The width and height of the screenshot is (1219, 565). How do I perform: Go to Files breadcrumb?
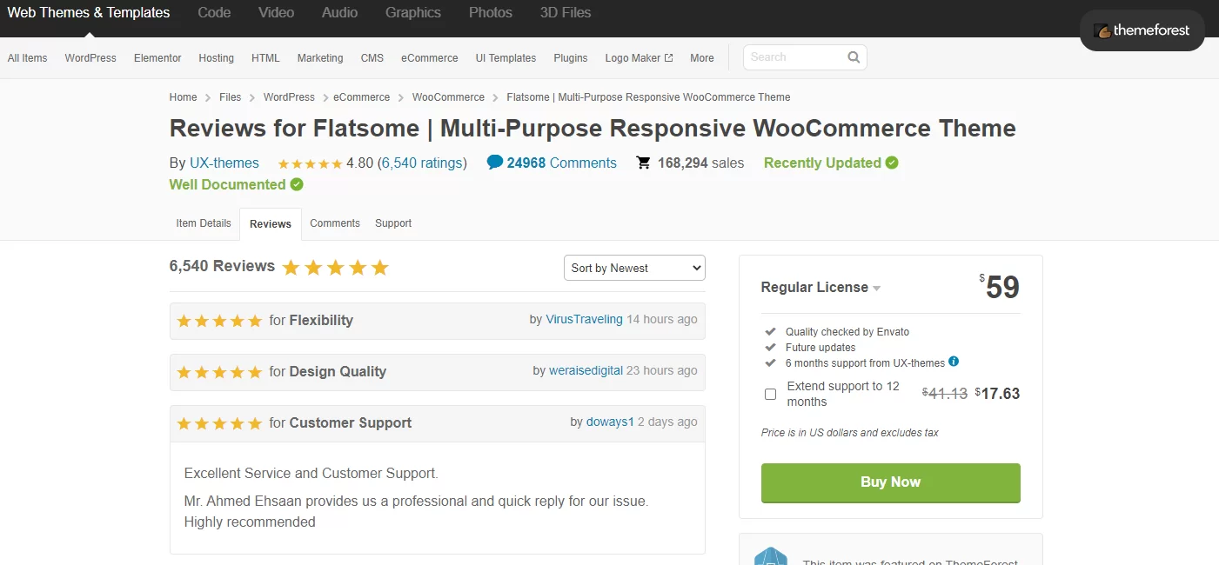click(231, 97)
